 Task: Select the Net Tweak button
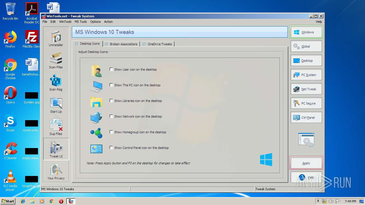[306, 89]
